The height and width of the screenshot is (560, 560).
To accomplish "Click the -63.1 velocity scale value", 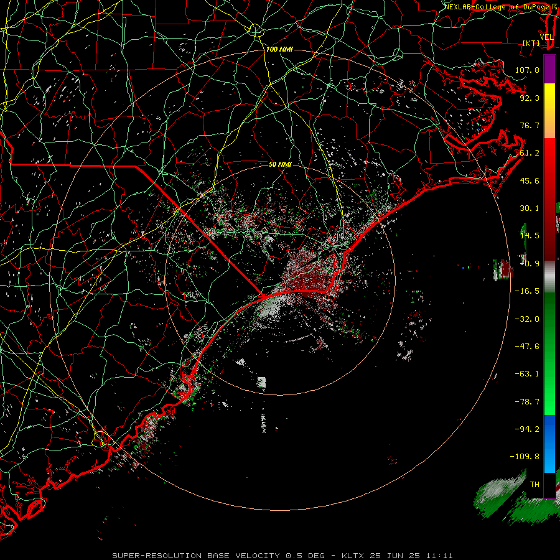I will pos(527,374).
